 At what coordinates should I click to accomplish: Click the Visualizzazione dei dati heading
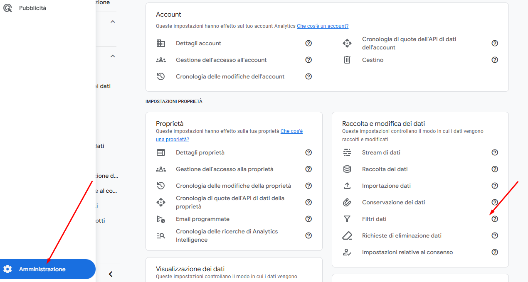click(x=190, y=269)
